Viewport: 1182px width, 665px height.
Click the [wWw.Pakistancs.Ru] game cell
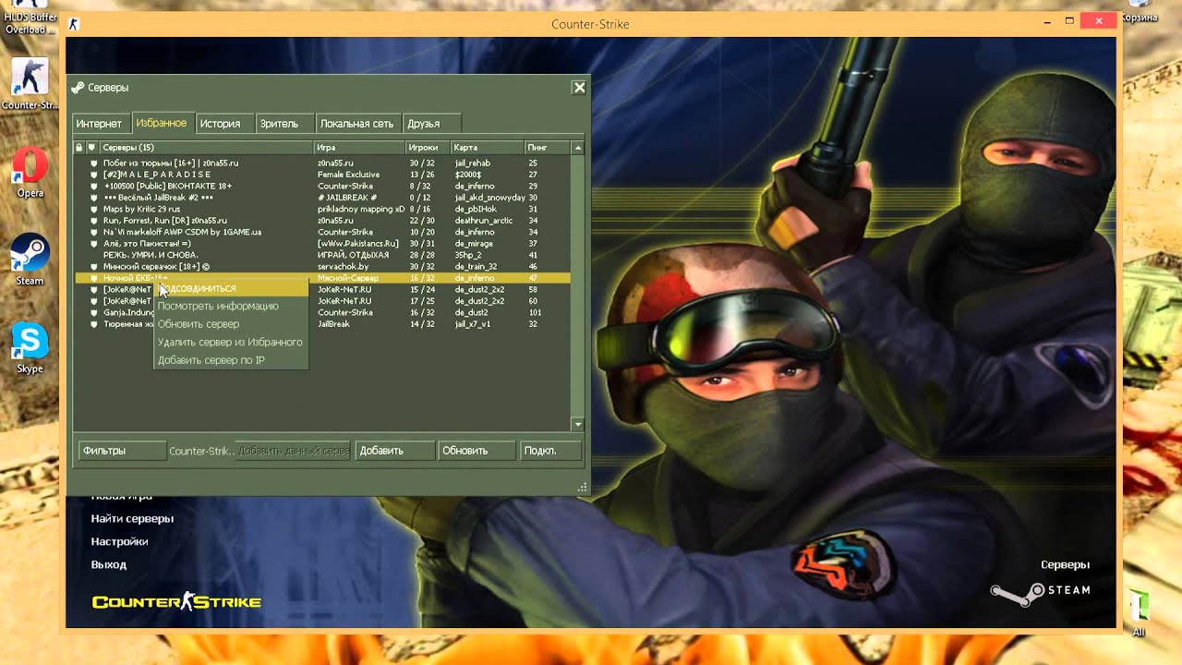tap(358, 243)
